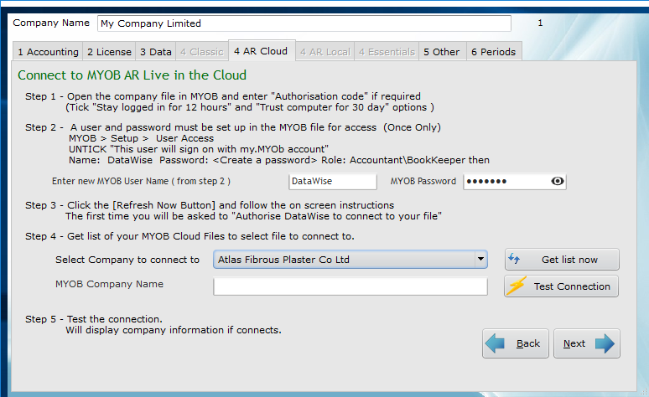The image size is (649, 397).
Task: Click the Connect to MYOB AR Live heading
Action: tap(132, 75)
